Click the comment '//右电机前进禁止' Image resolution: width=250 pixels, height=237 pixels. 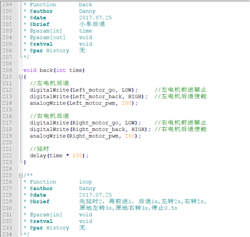pyautogui.click(x=181, y=123)
